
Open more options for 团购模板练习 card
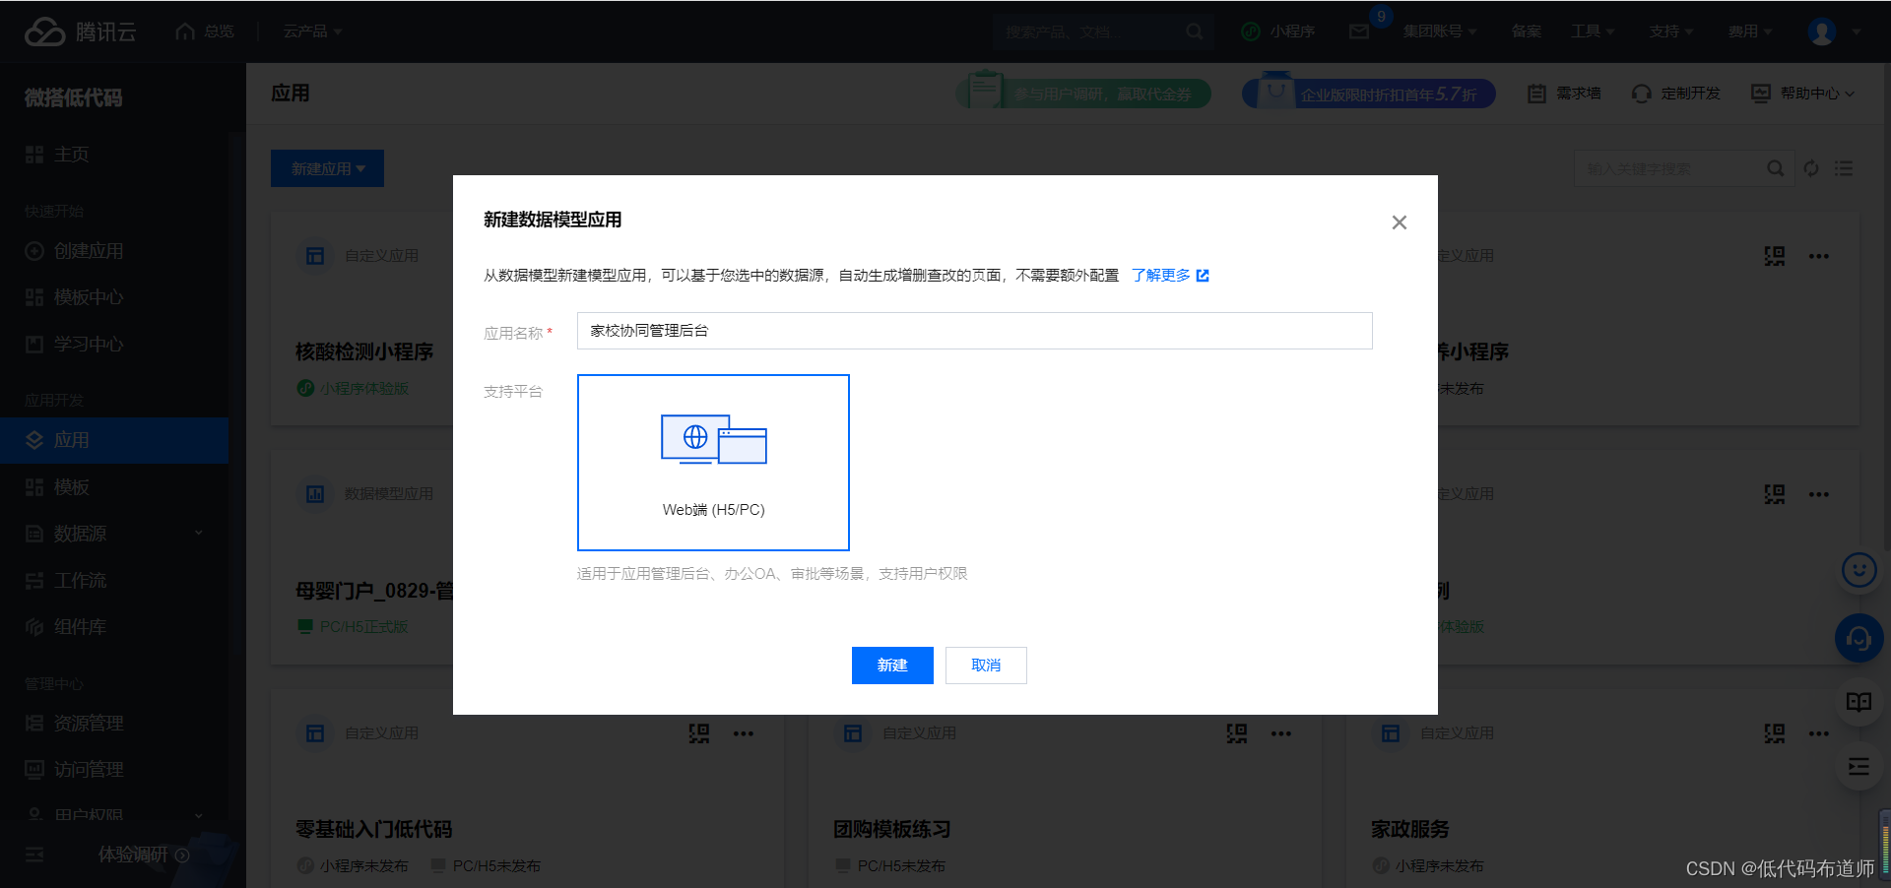tap(1281, 733)
